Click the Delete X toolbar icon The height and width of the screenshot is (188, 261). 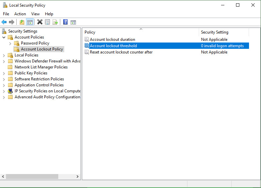(x=40, y=22)
